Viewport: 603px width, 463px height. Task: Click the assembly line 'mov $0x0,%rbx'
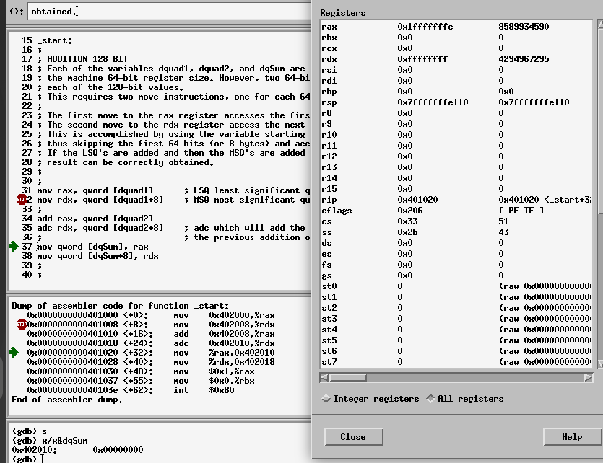click(x=141, y=381)
